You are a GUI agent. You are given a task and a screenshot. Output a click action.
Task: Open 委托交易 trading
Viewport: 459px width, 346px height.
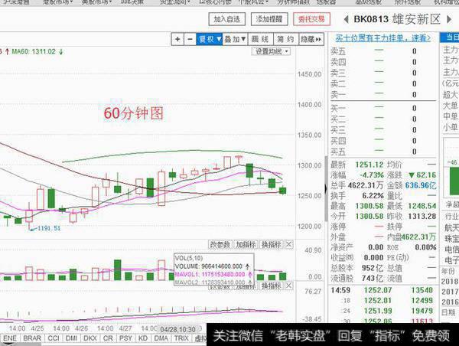pyautogui.click(x=311, y=19)
